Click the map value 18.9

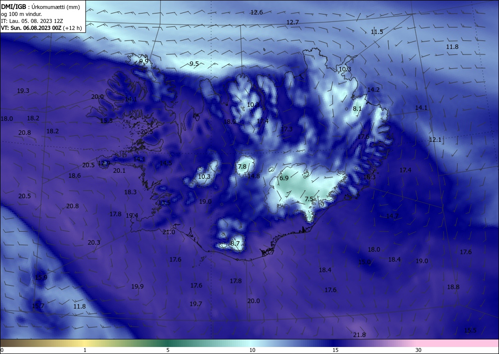[230, 121]
